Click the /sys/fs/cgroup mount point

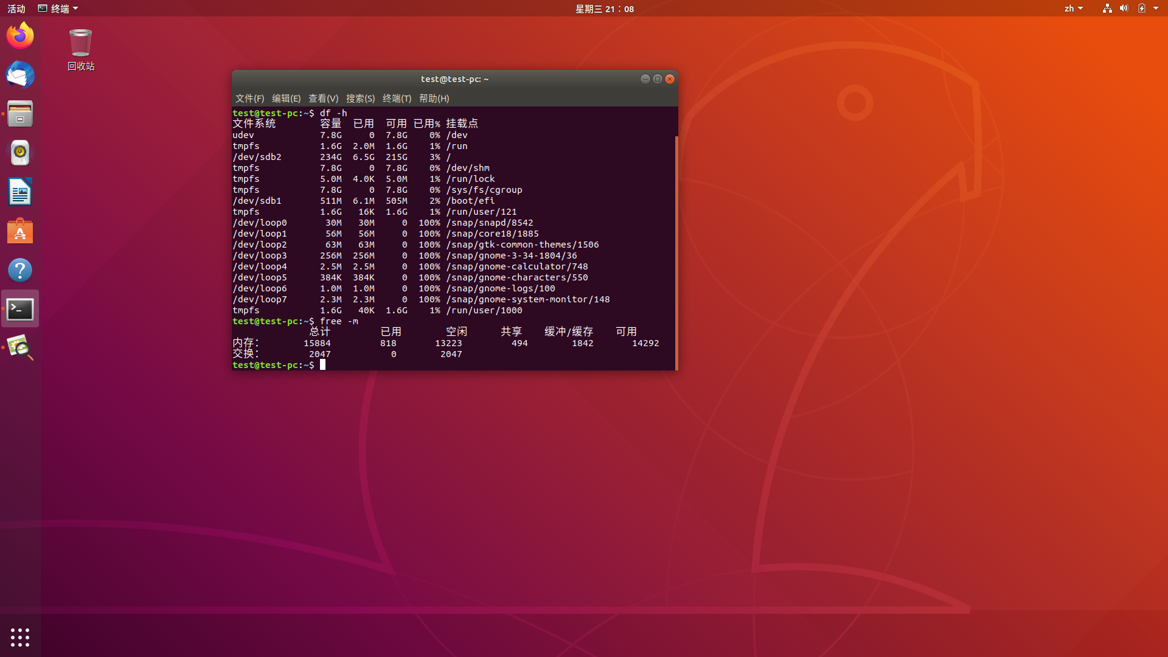[x=484, y=190]
